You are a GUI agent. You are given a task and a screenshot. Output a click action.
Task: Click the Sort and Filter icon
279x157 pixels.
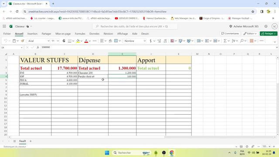(x=234, y=41)
